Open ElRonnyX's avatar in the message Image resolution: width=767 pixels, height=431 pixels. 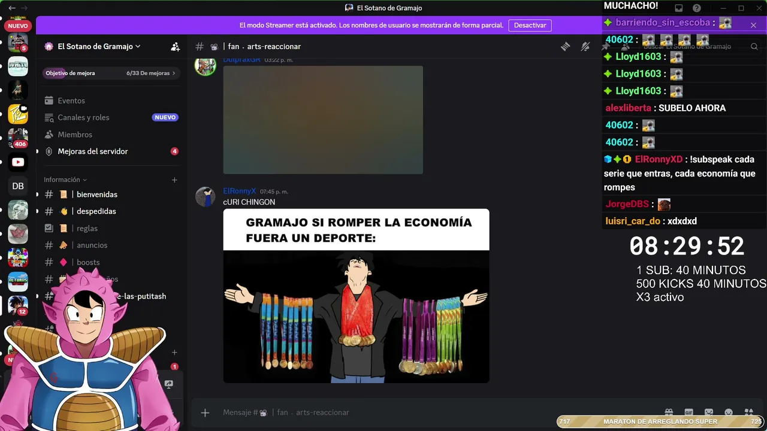point(206,196)
